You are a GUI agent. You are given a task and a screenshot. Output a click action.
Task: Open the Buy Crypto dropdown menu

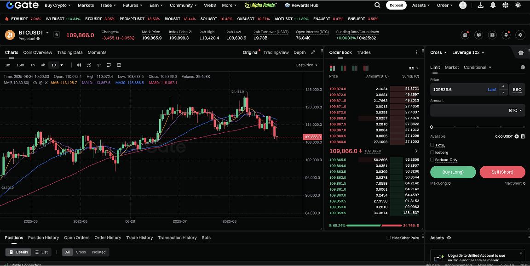[58, 5]
